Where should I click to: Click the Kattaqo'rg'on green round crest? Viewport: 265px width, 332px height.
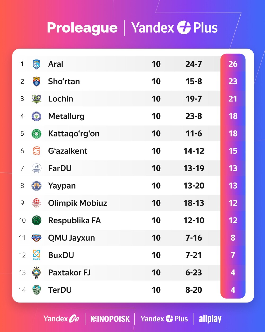[x=37, y=134]
